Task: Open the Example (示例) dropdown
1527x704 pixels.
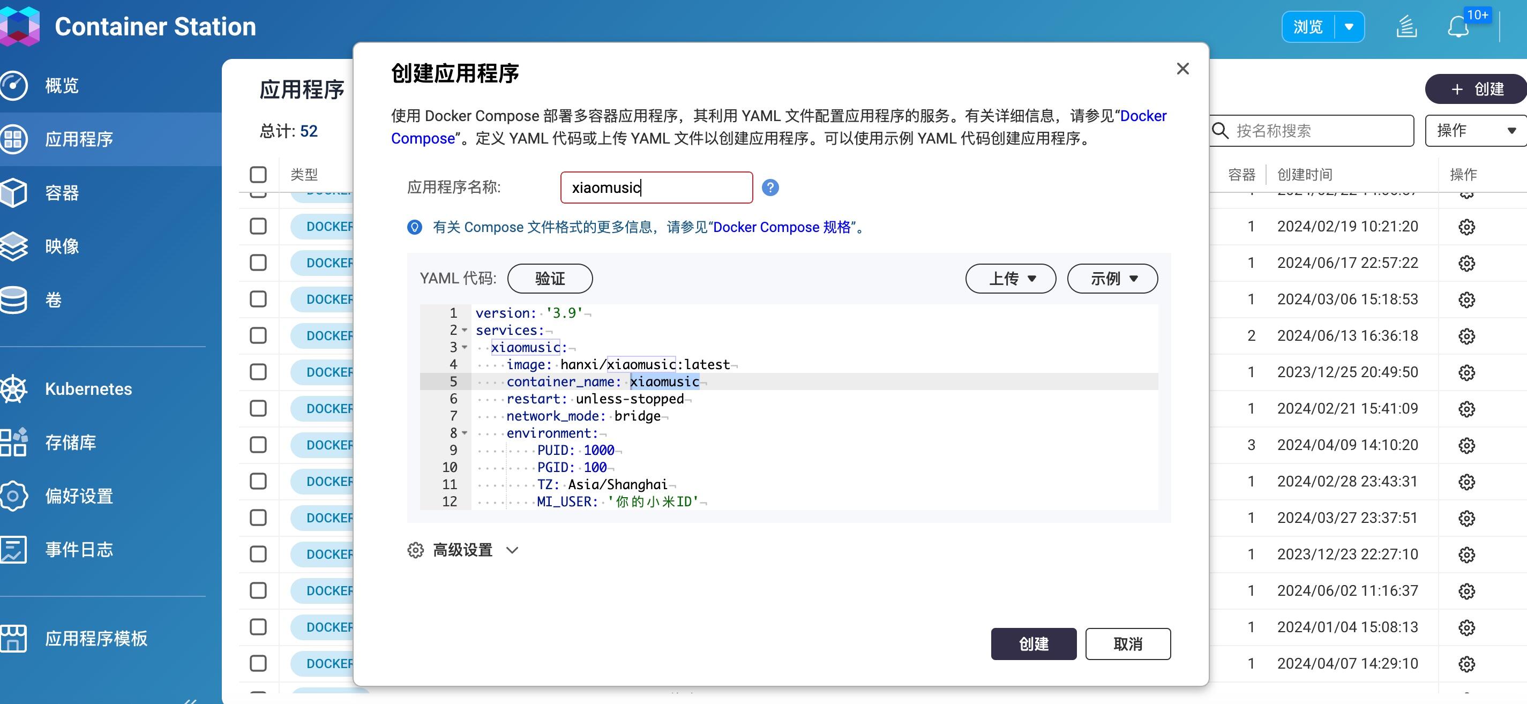Action: 1112,279
